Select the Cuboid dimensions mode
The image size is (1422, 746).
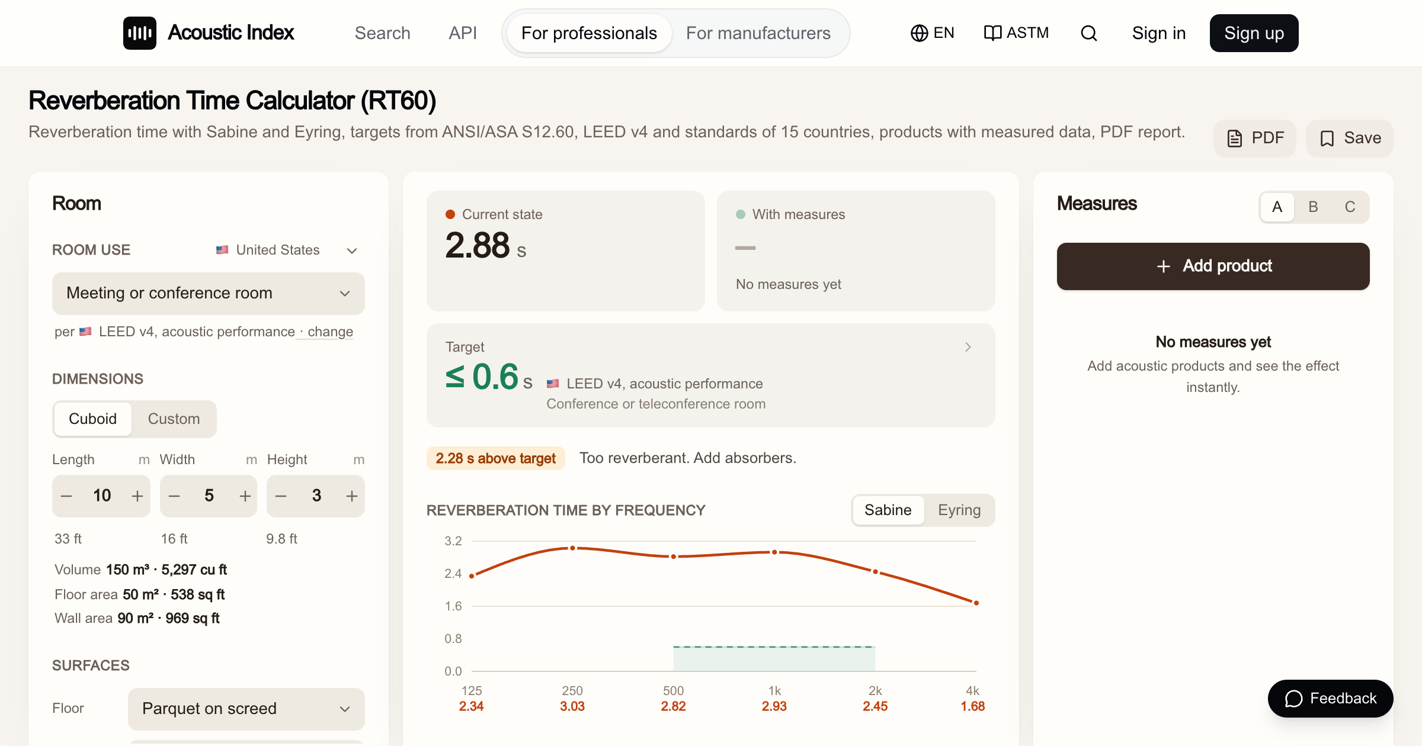coord(92,419)
